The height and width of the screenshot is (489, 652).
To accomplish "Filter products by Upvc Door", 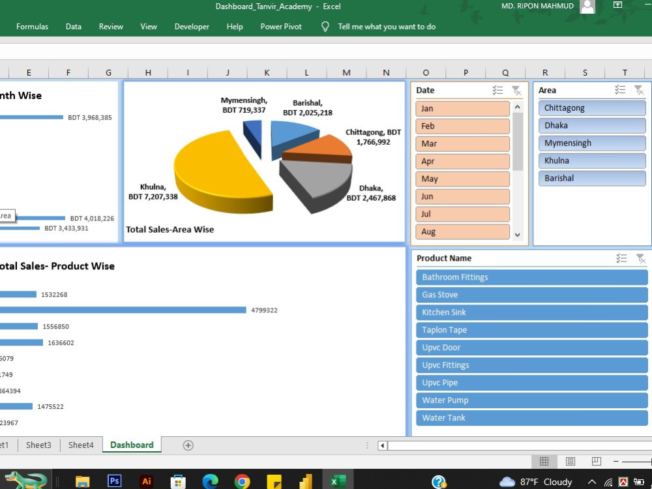I will (532, 348).
